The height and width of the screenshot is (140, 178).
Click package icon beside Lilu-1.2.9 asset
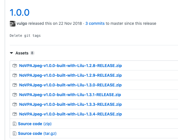click(15, 75)
